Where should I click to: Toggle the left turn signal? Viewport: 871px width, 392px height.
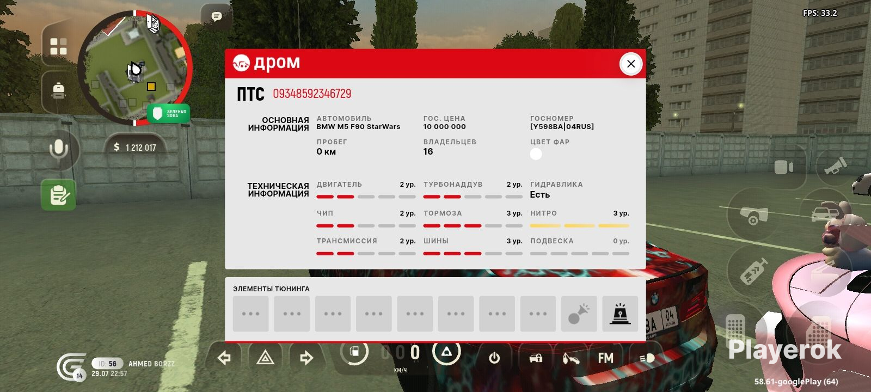tap(224, 358)
